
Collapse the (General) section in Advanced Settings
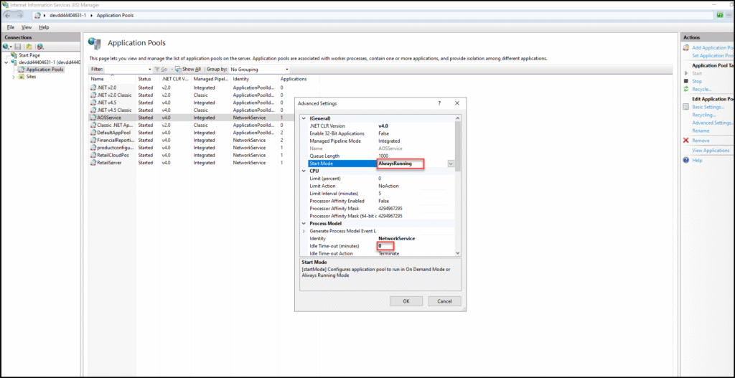pyautogui.click(x=304, y=118)
